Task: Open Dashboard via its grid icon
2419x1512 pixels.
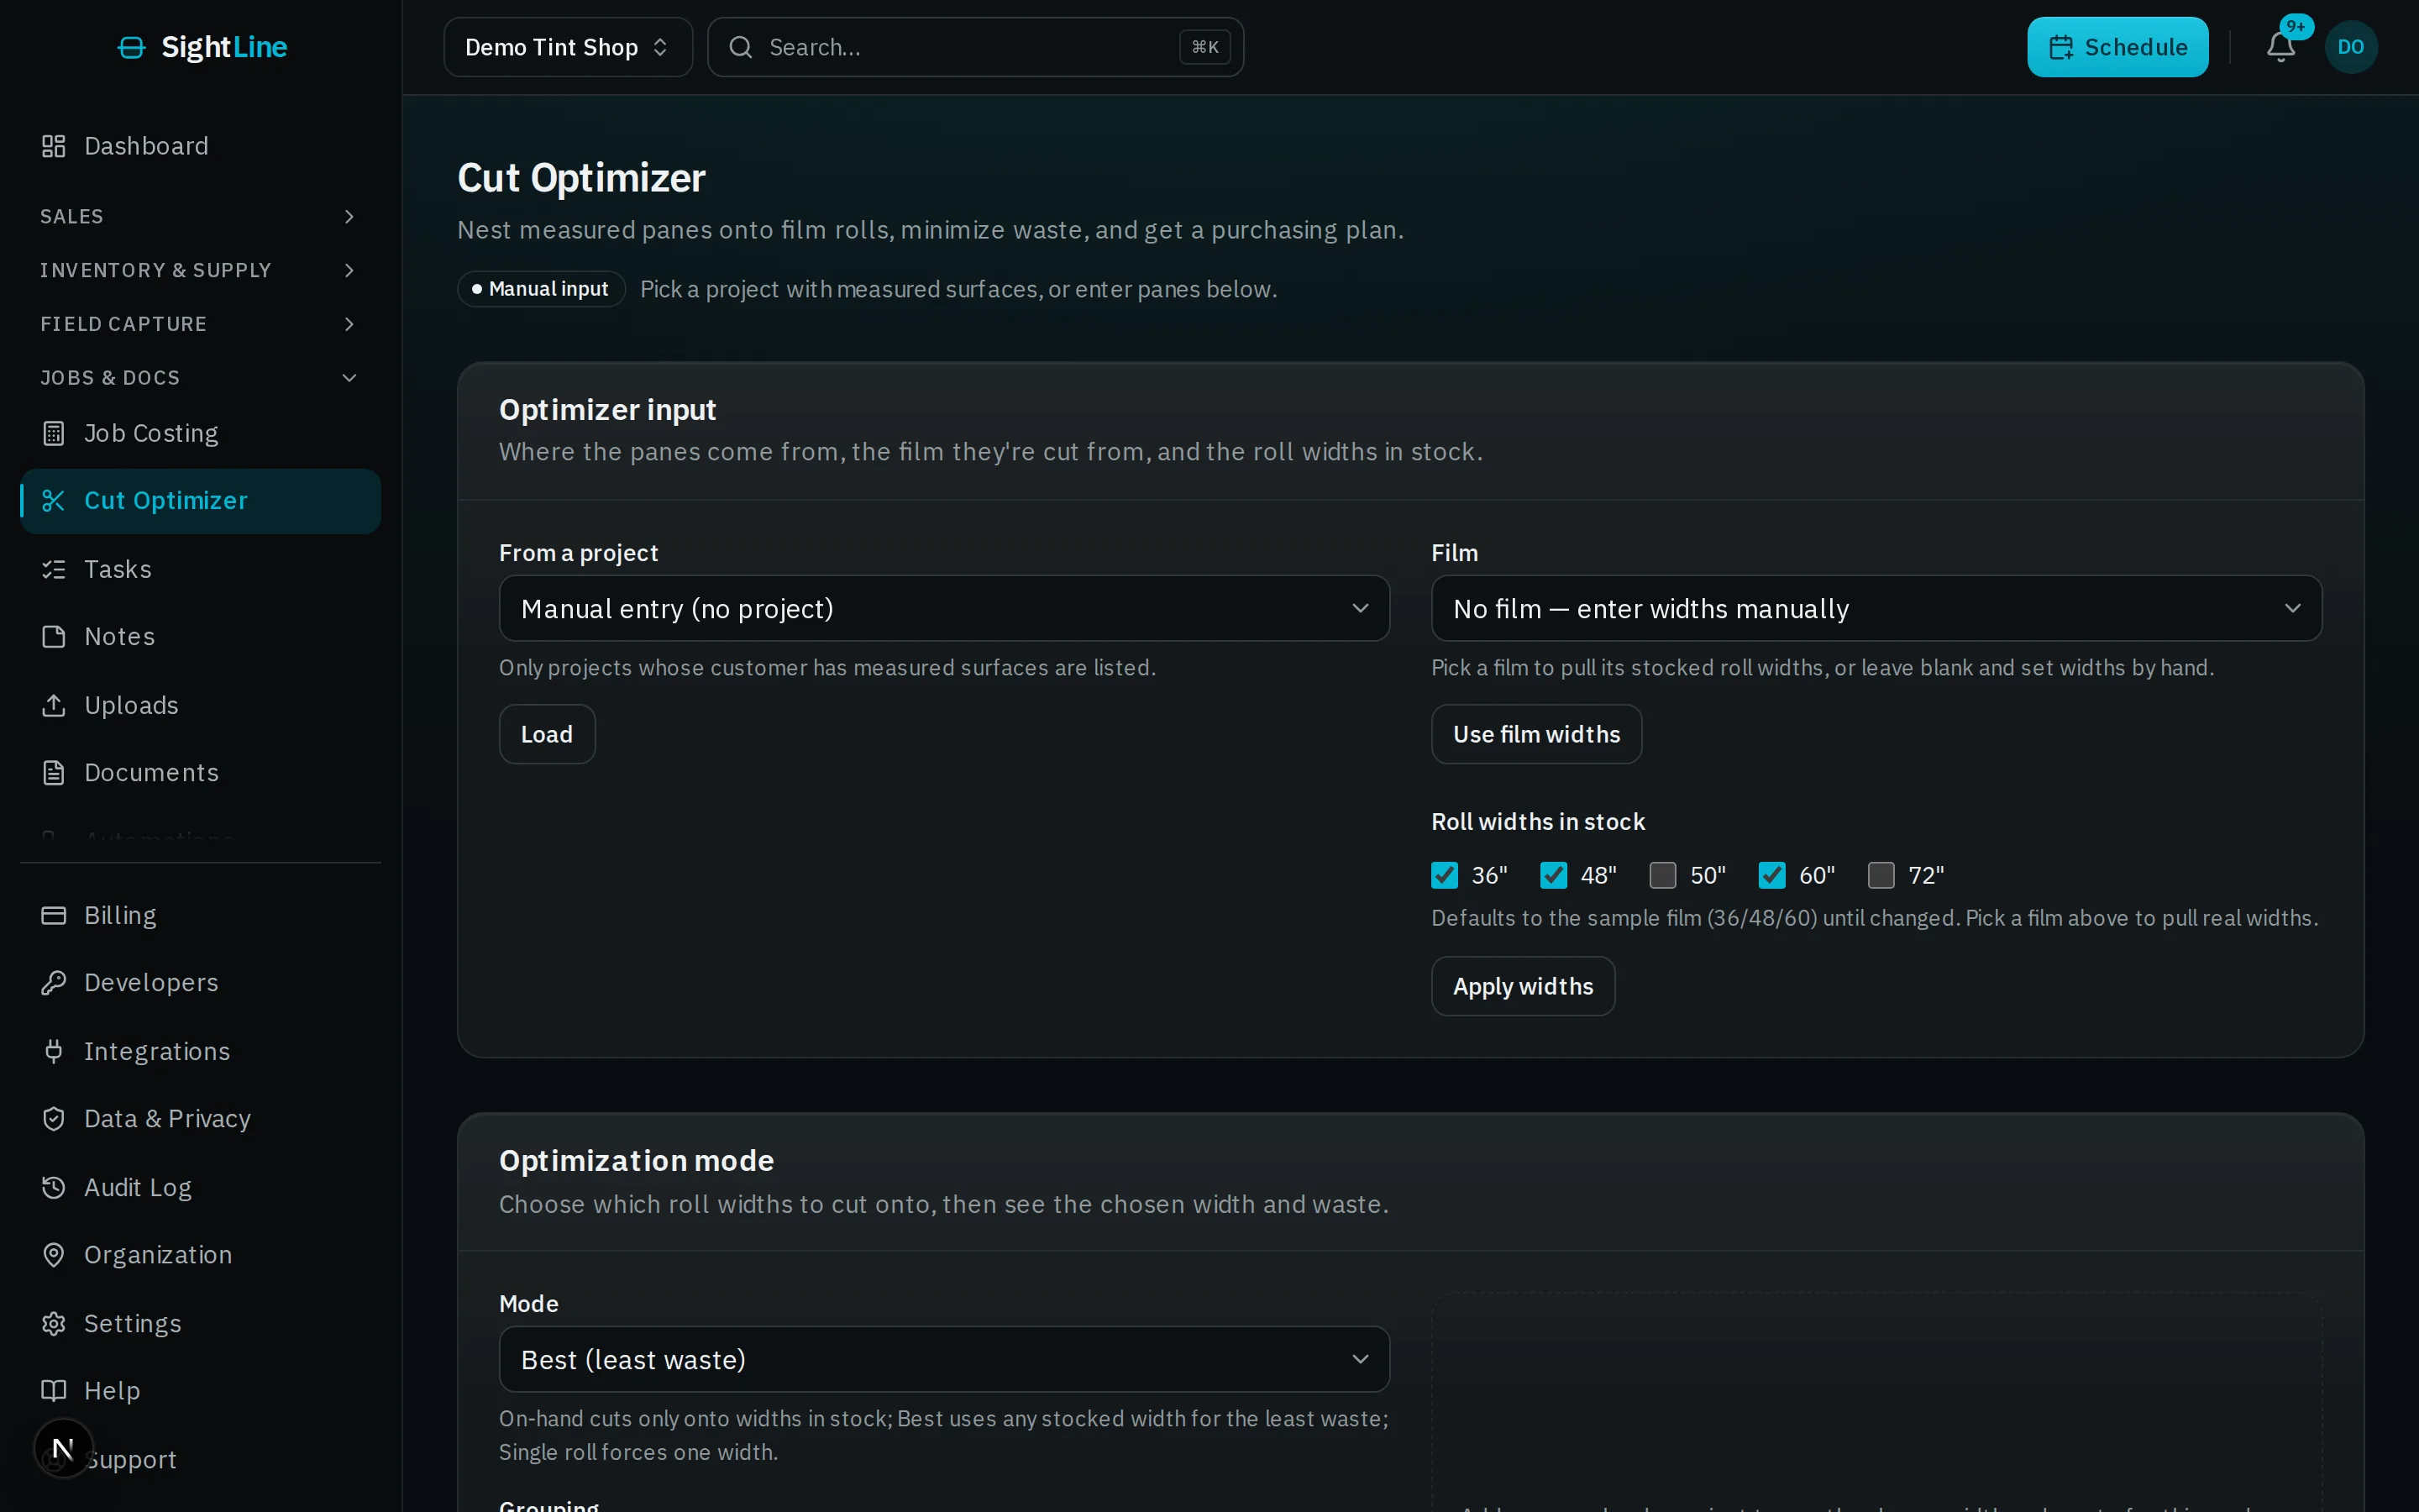Action: (x=54, y=146)
